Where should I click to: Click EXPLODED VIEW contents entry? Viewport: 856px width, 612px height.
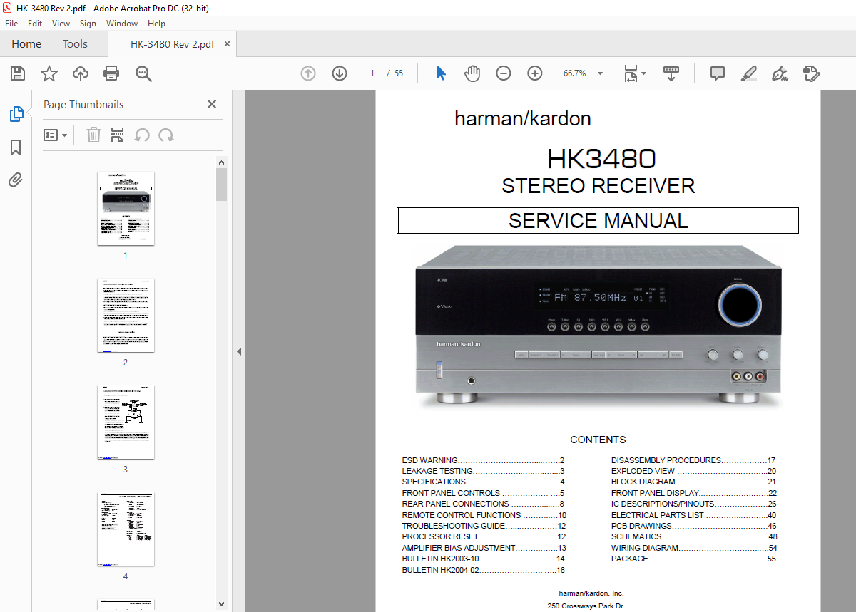coord(693,471)
